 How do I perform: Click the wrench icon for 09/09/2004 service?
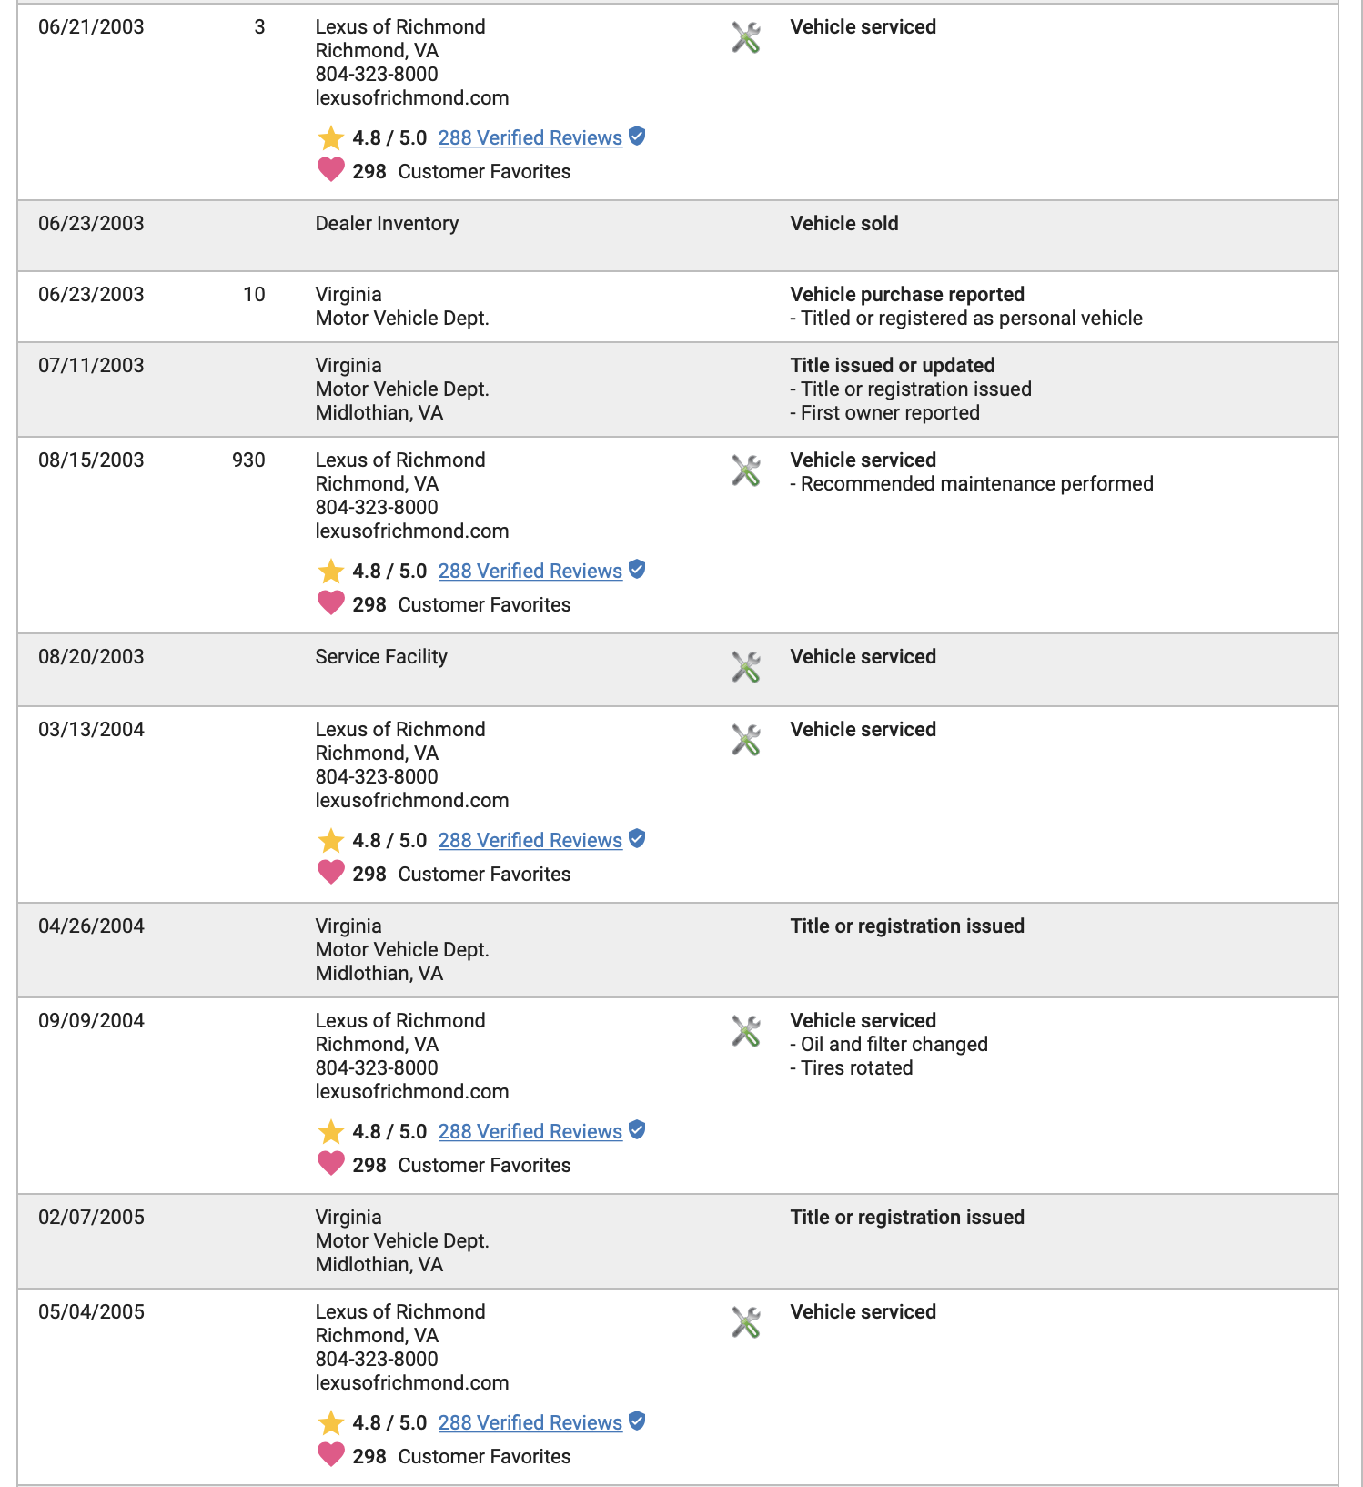click(x=746, y=1031)
